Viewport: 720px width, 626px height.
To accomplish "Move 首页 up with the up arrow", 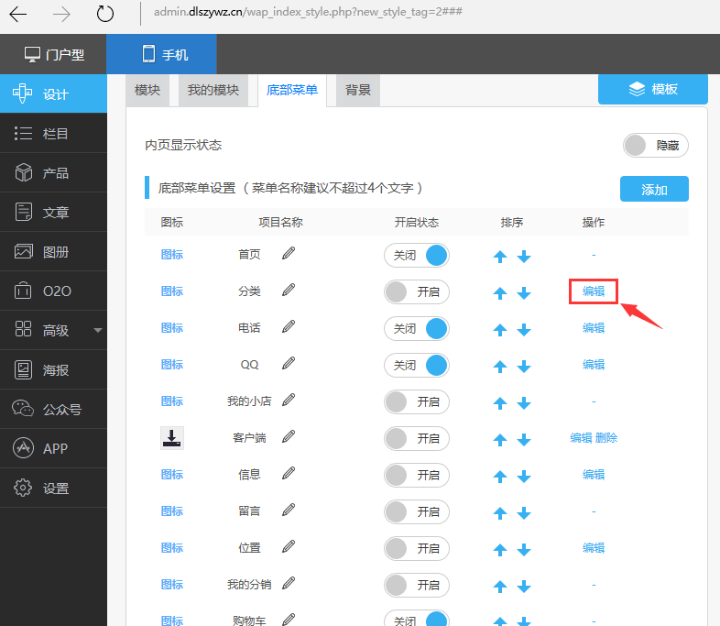I will pos(499,257).
